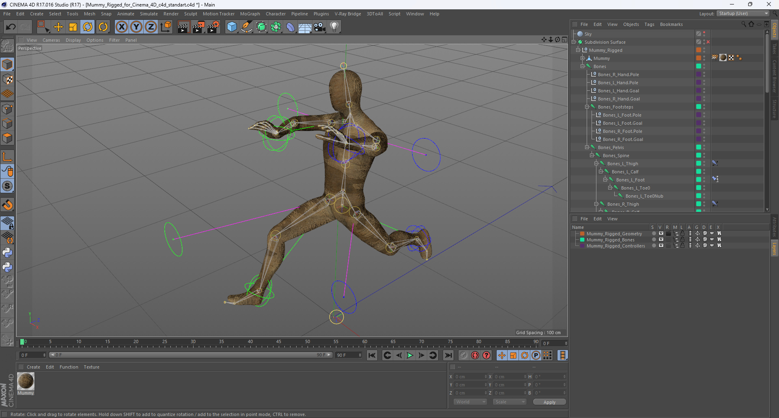
Task: Collapse the Bones_Pelvis node
Action: (x=587, y=147)
